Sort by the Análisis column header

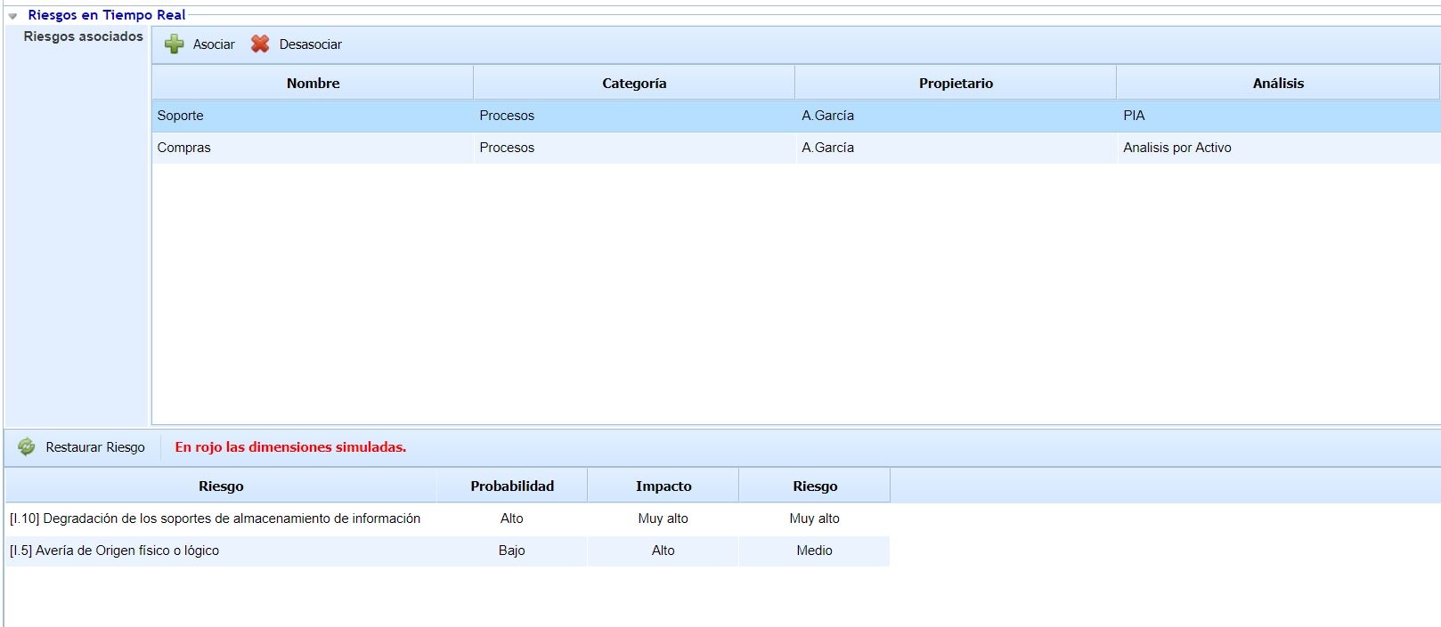1277,84
